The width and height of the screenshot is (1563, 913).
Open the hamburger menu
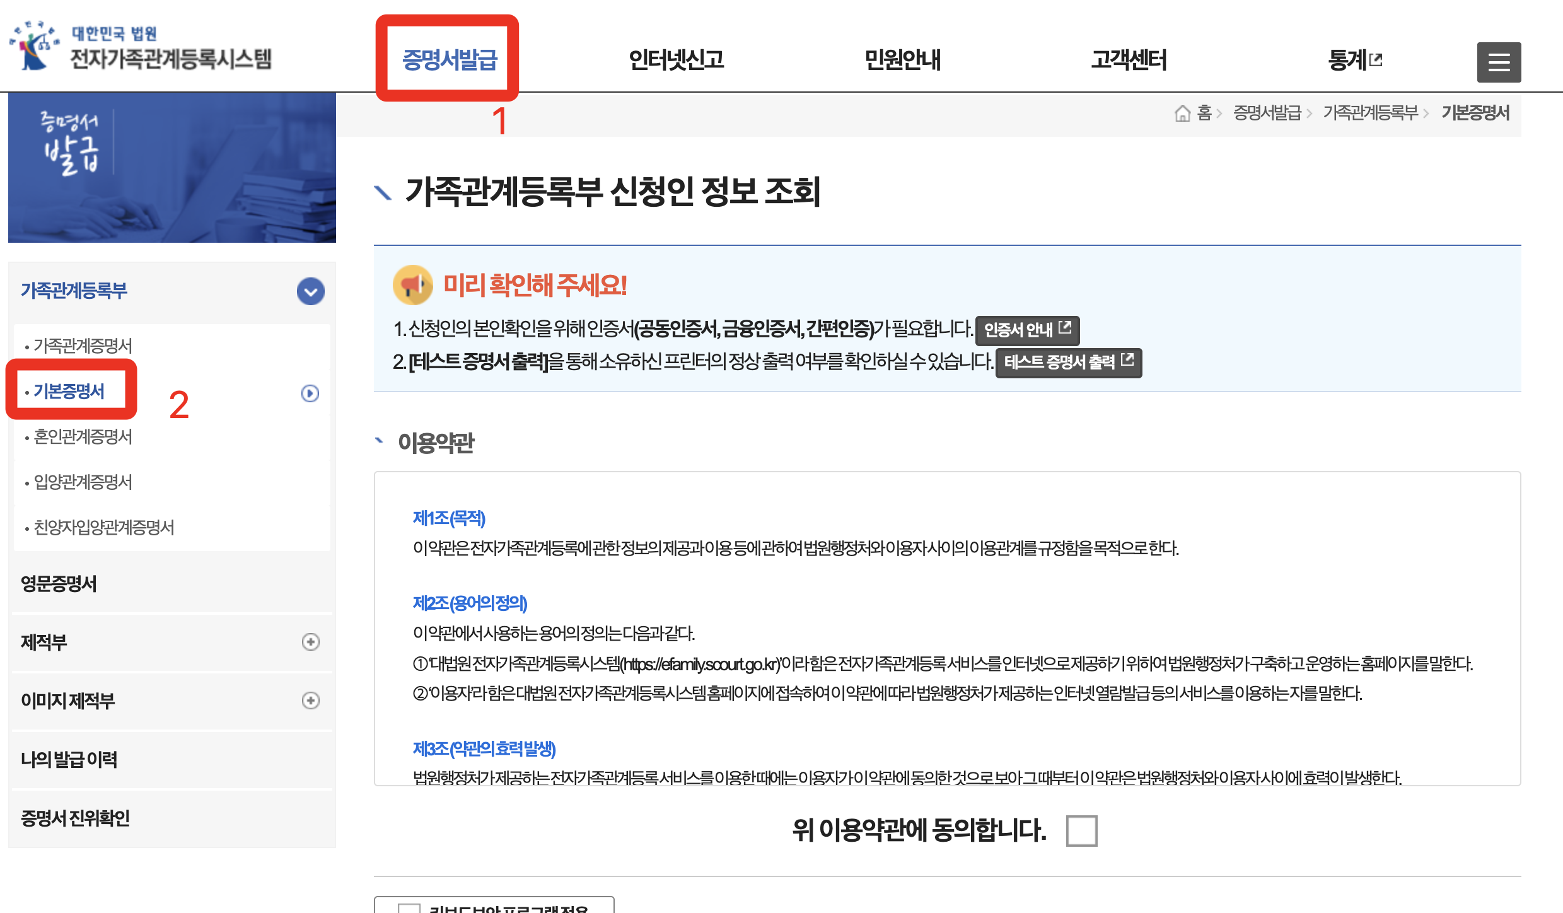pos(1499,62)
